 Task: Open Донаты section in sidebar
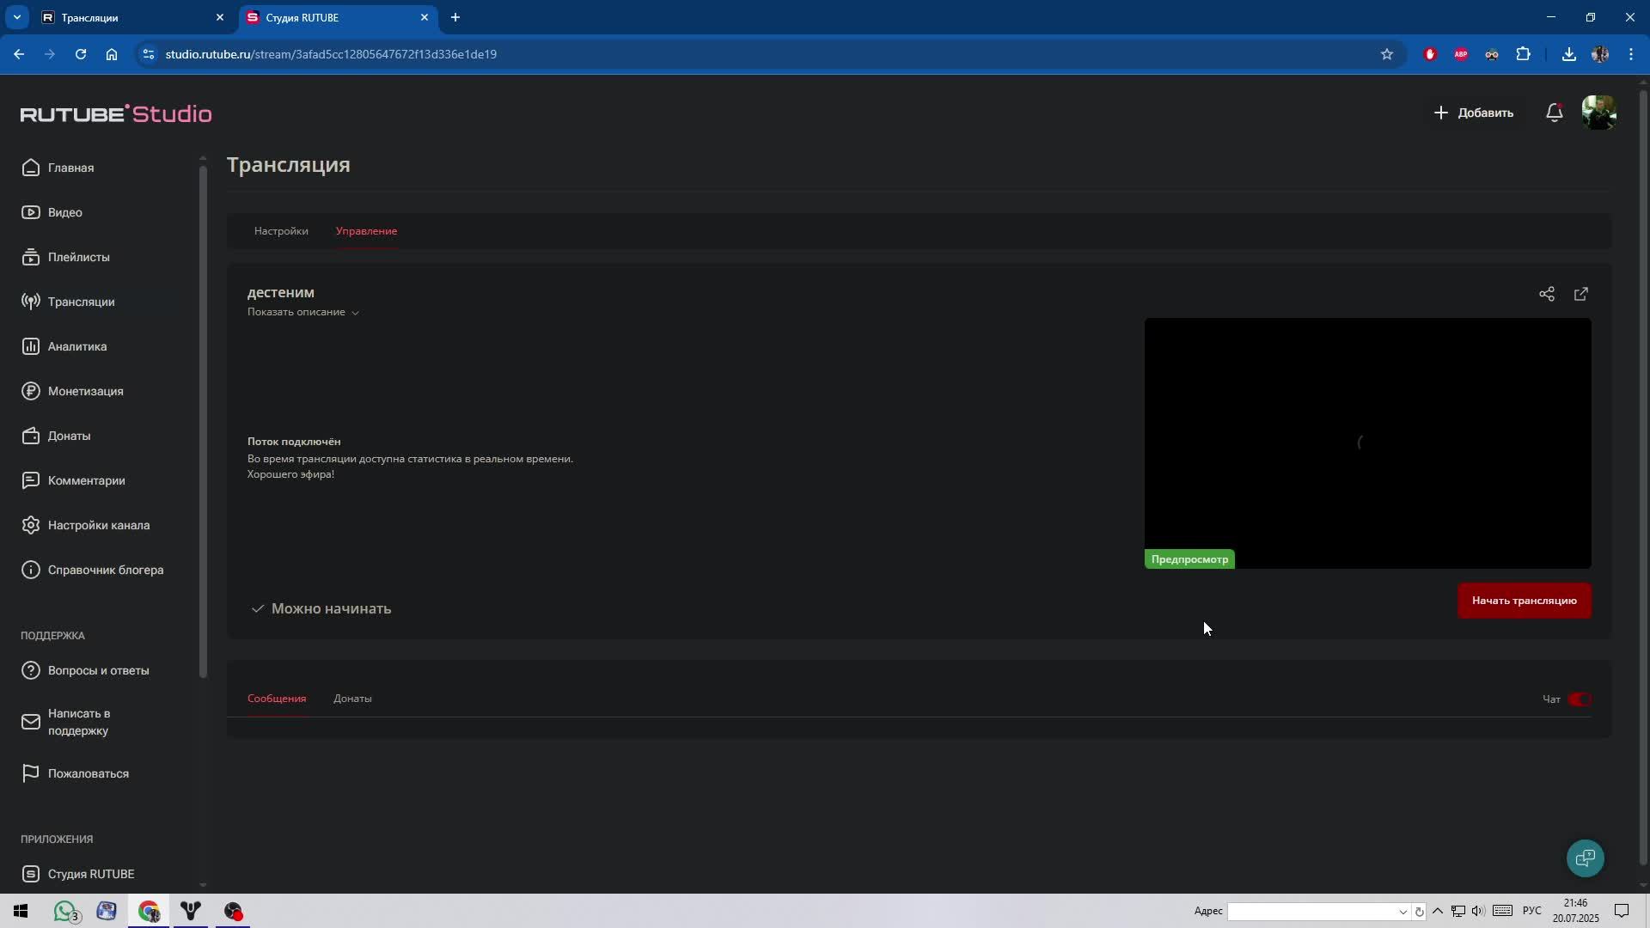click(x=69, y=436)
